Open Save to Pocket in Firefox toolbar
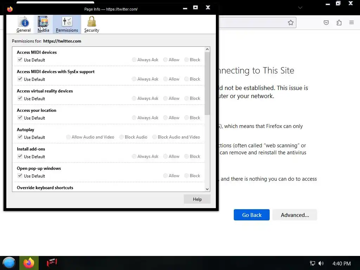Screen dimensions: 360x270 [326, 22]
